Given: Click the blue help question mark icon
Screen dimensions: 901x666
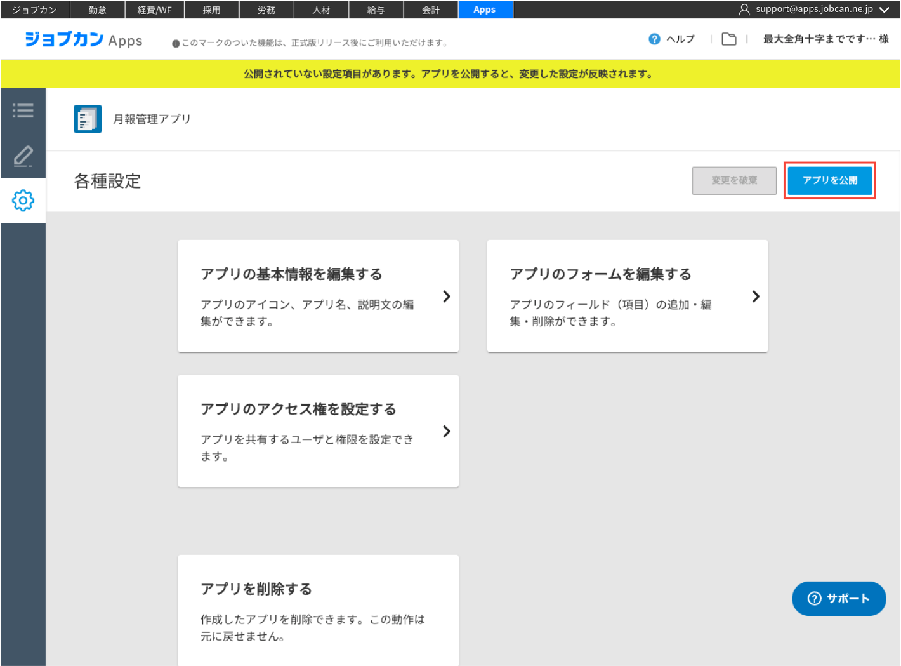Looking at the screenshot, I should coord(654,39).
